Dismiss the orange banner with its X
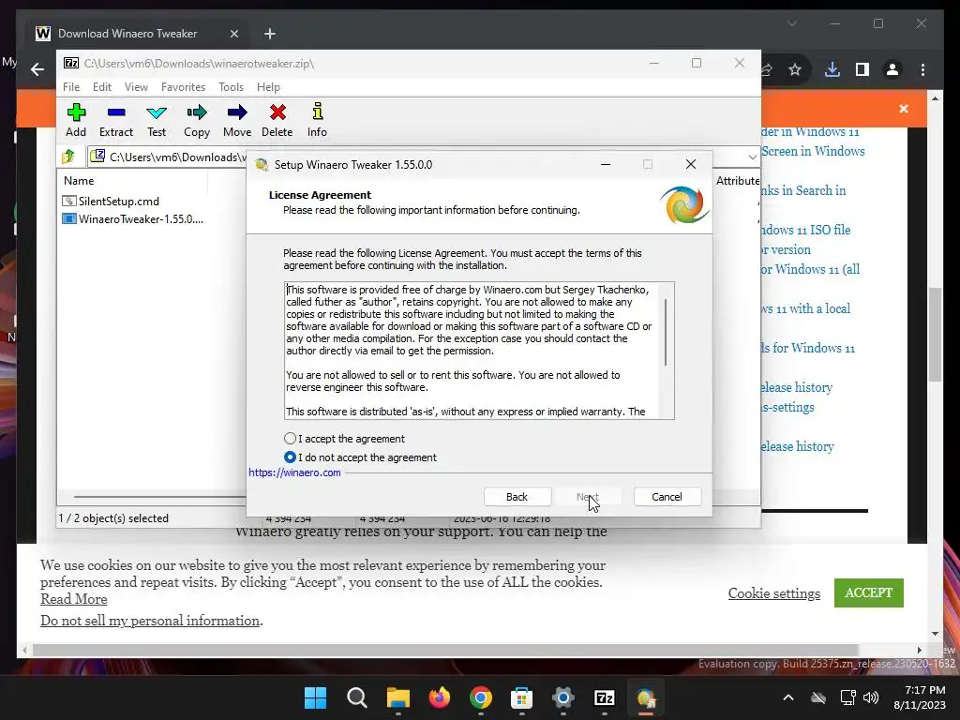This screenshot has height=720, width=960. pos(904,109)
